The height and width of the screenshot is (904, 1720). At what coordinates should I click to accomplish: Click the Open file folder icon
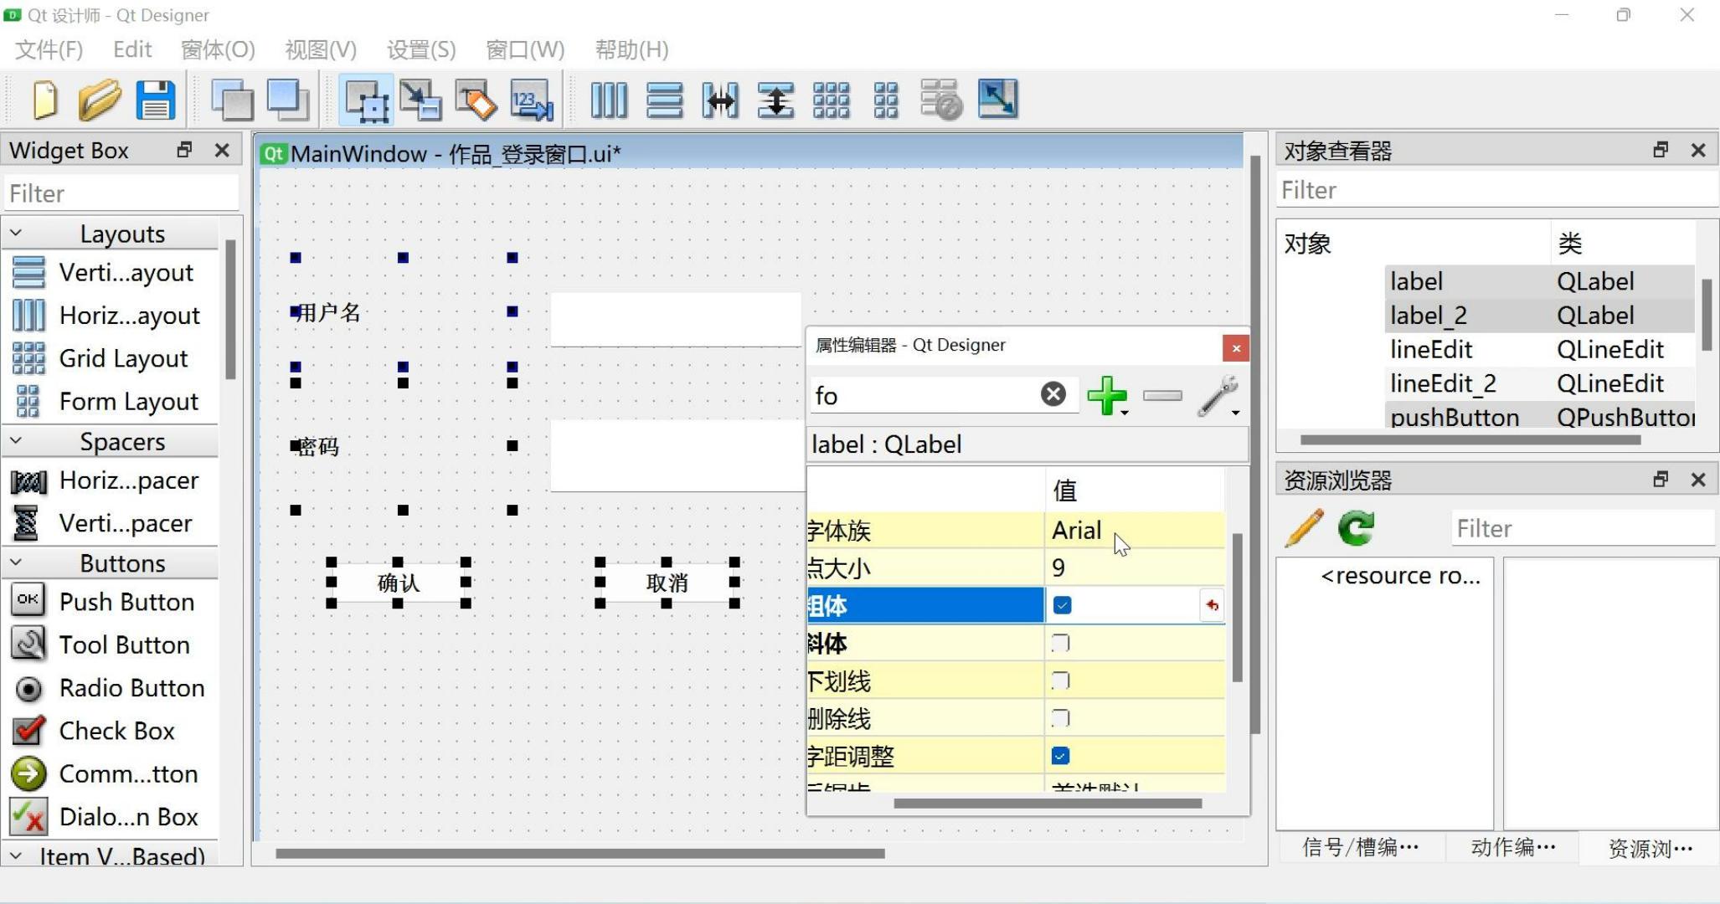tap(100, 100)
